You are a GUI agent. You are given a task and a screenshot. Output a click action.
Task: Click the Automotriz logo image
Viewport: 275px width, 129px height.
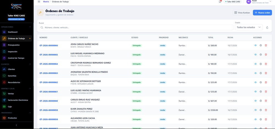(16, 7)
